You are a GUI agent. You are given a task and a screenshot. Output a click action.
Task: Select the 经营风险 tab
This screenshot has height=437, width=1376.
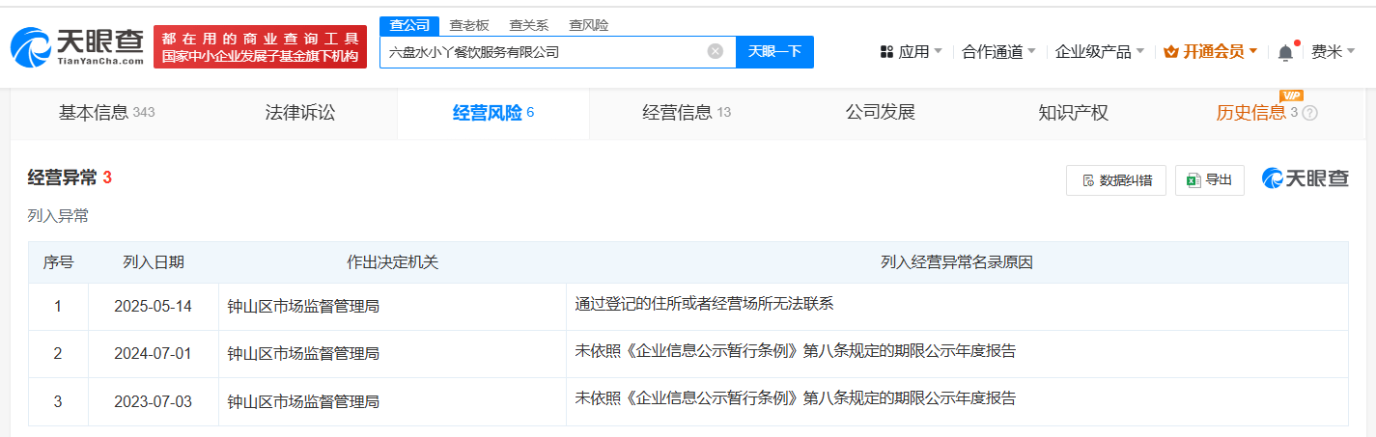click(x=493, y=113)
